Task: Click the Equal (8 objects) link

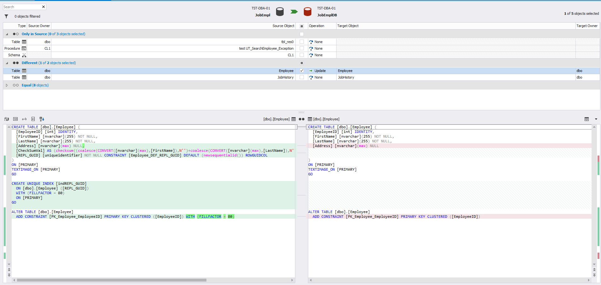Action: pos(35,85)
